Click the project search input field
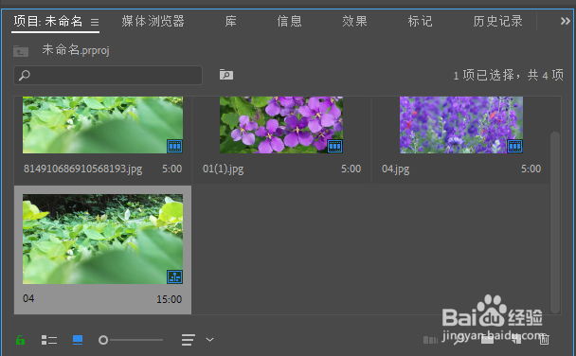The image size is (576, 356). click(x=108, y=75)
